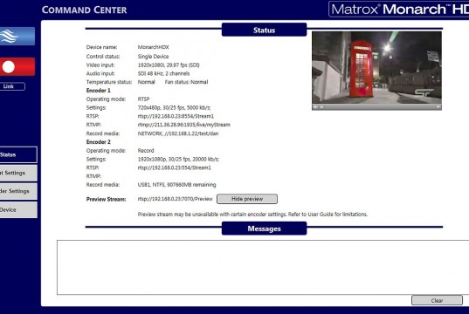Mute the preview player volume icon
This screenshot has height=314, width=469.
coord(315,107)
